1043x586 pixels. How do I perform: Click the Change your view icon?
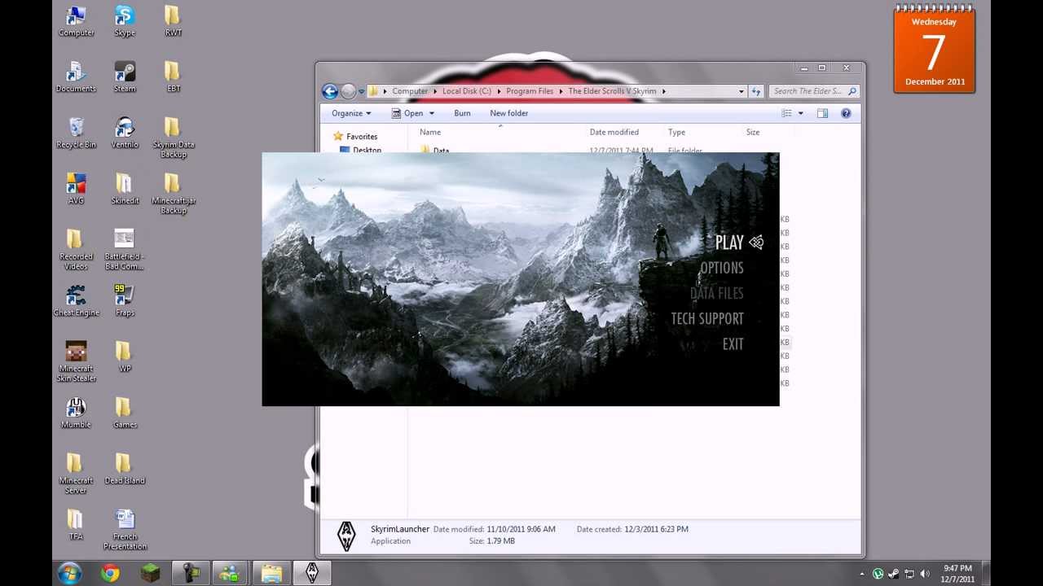coord(787,113)
